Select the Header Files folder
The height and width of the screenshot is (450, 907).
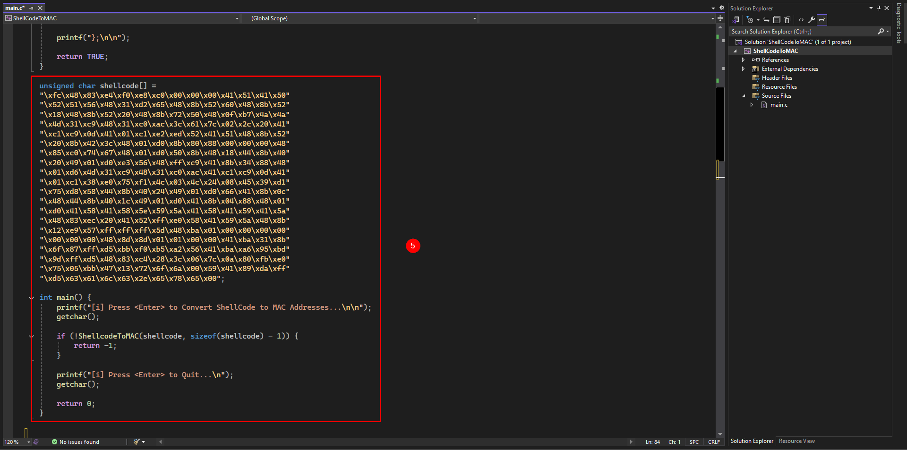[777, 78]
